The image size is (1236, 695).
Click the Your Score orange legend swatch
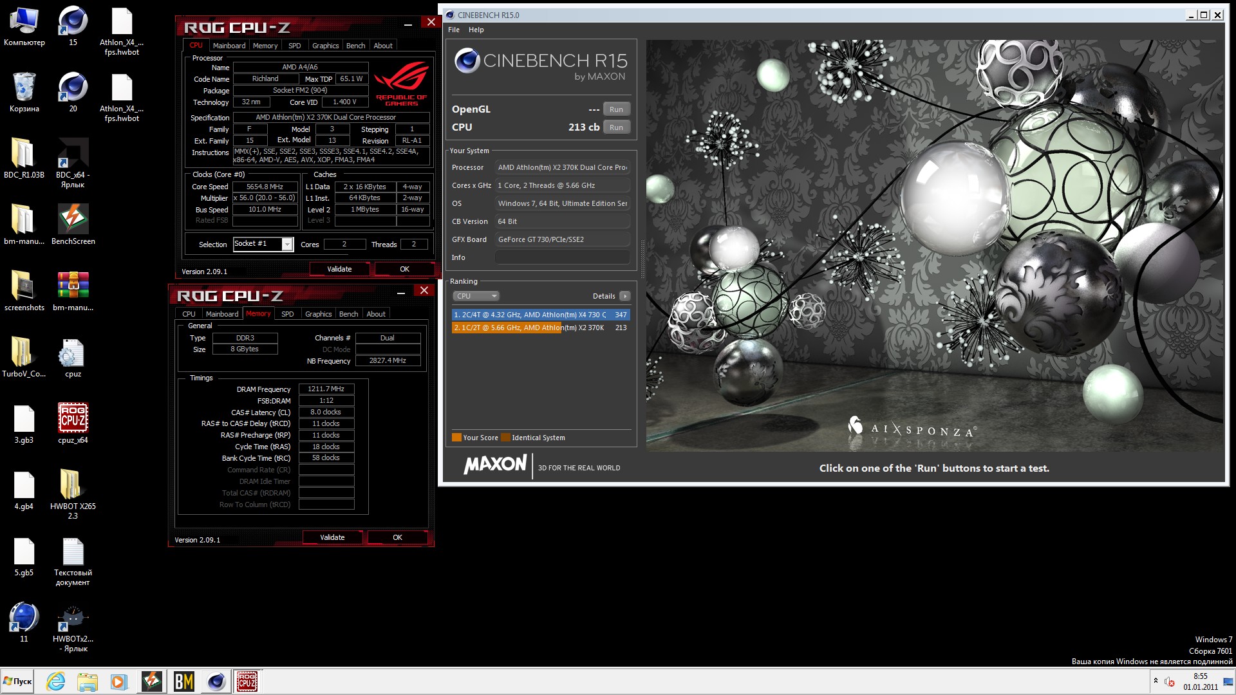(x=456, y=438)
